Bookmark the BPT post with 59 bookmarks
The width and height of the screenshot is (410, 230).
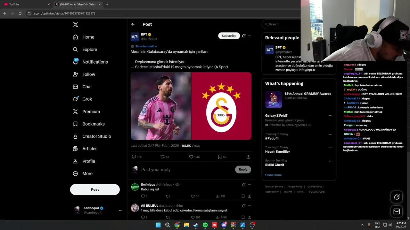point(220,157)
